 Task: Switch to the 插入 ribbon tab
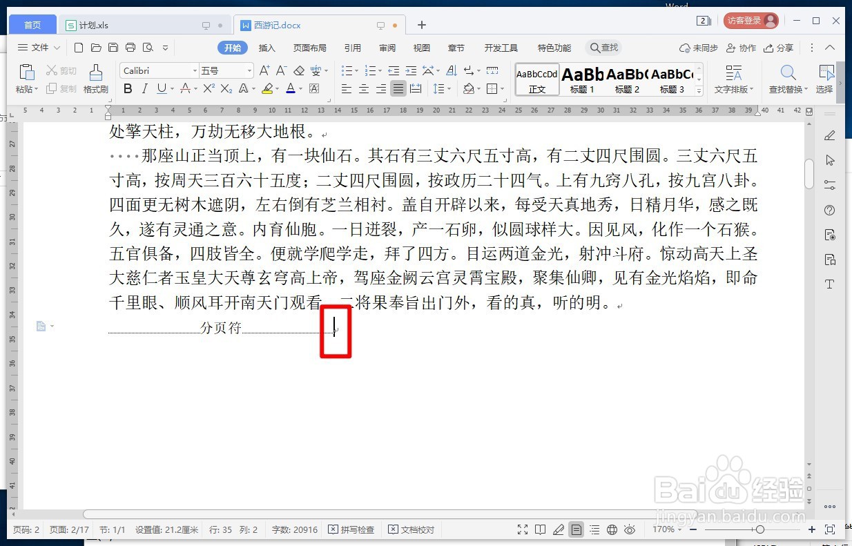point(268,48)
